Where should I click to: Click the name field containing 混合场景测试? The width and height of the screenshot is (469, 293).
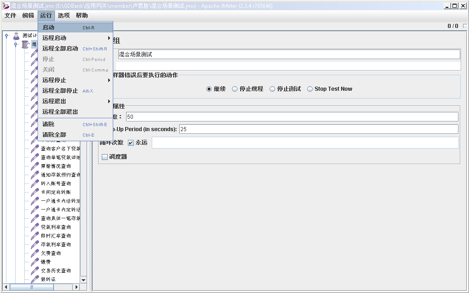[289, 55]
